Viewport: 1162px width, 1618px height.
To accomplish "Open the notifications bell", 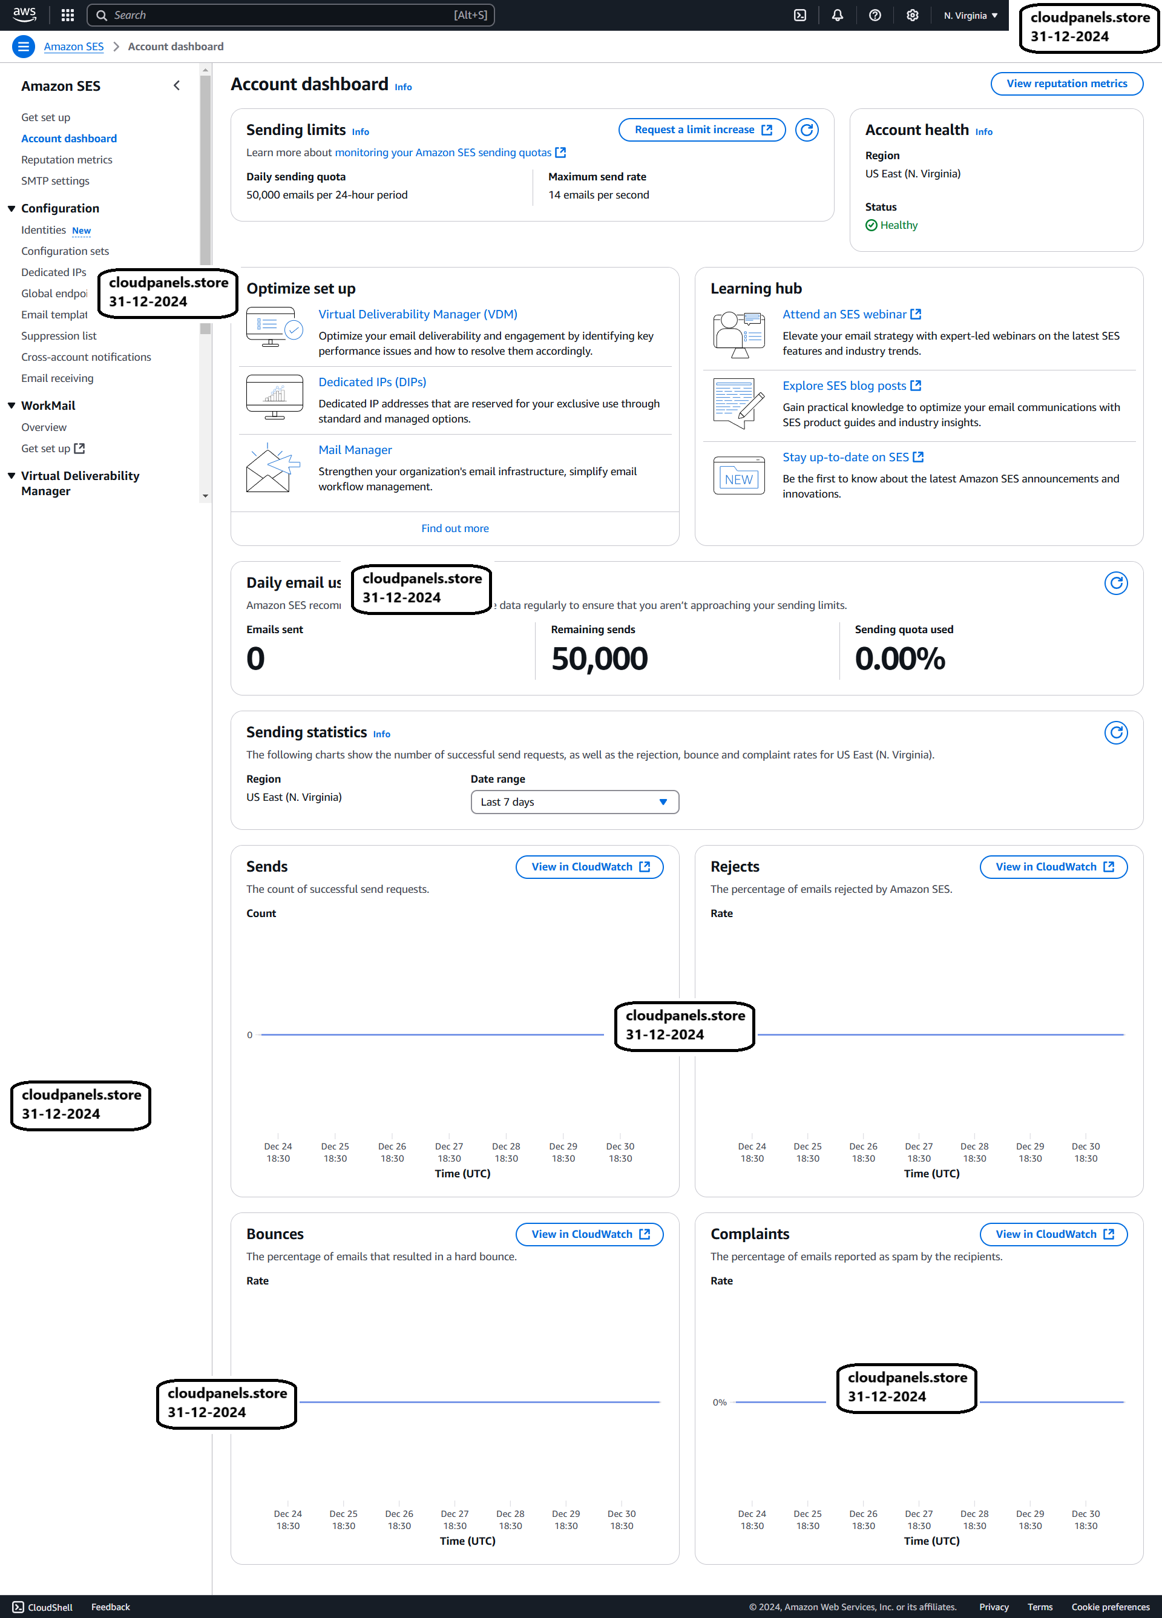I will coord(838,15).
